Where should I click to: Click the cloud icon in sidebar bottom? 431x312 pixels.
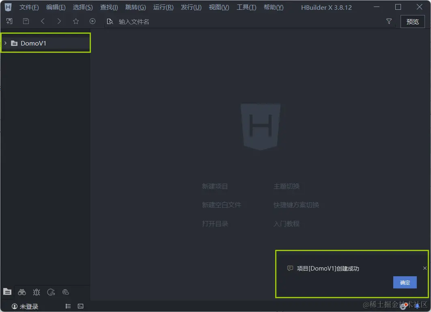click(x=66, y=292)
